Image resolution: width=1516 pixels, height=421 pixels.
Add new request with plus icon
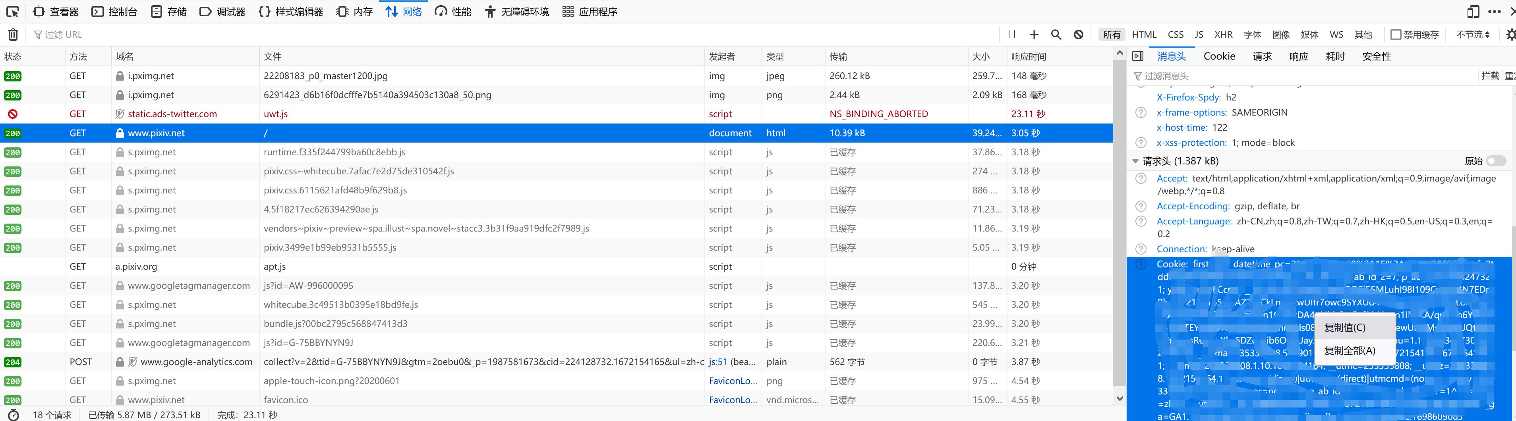pyautogui.click(x=1034, y=35)
